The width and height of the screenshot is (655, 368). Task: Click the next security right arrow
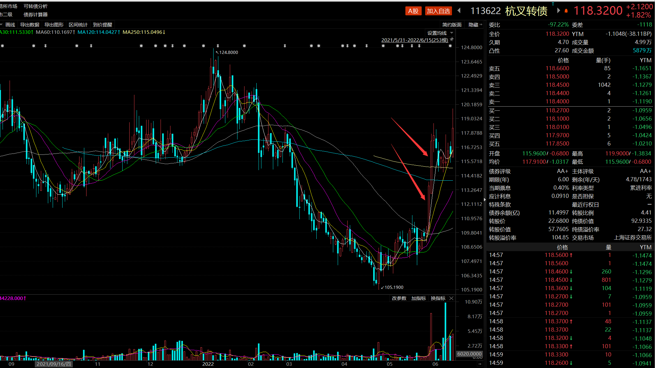pos(558,11)
